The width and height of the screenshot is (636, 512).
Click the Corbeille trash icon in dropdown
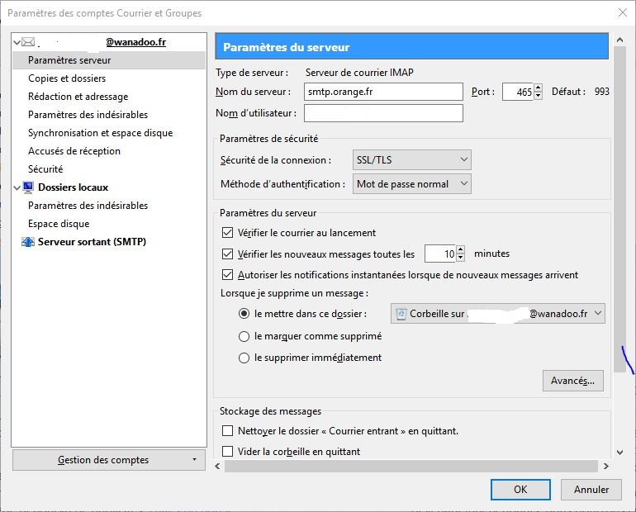click(x=401, y=314)
